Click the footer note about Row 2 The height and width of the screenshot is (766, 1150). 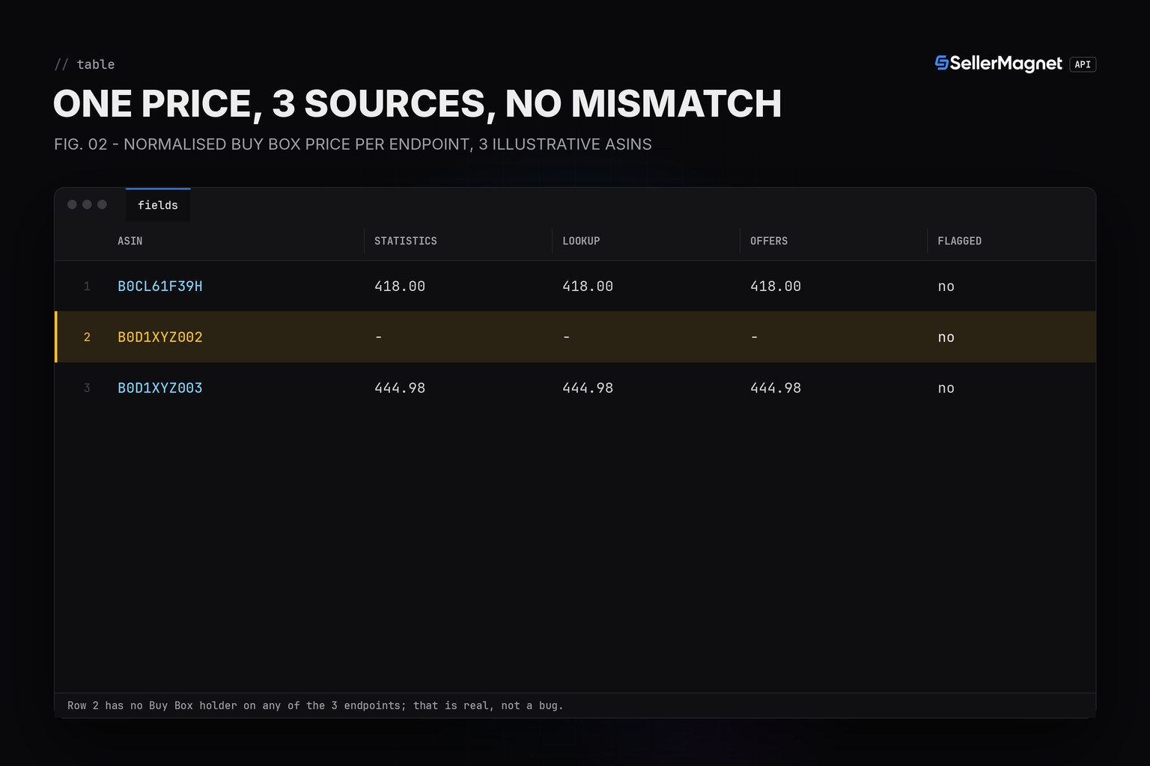315,705
